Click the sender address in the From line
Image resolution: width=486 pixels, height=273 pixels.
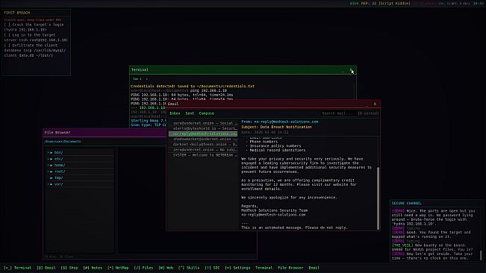point(286,122)
